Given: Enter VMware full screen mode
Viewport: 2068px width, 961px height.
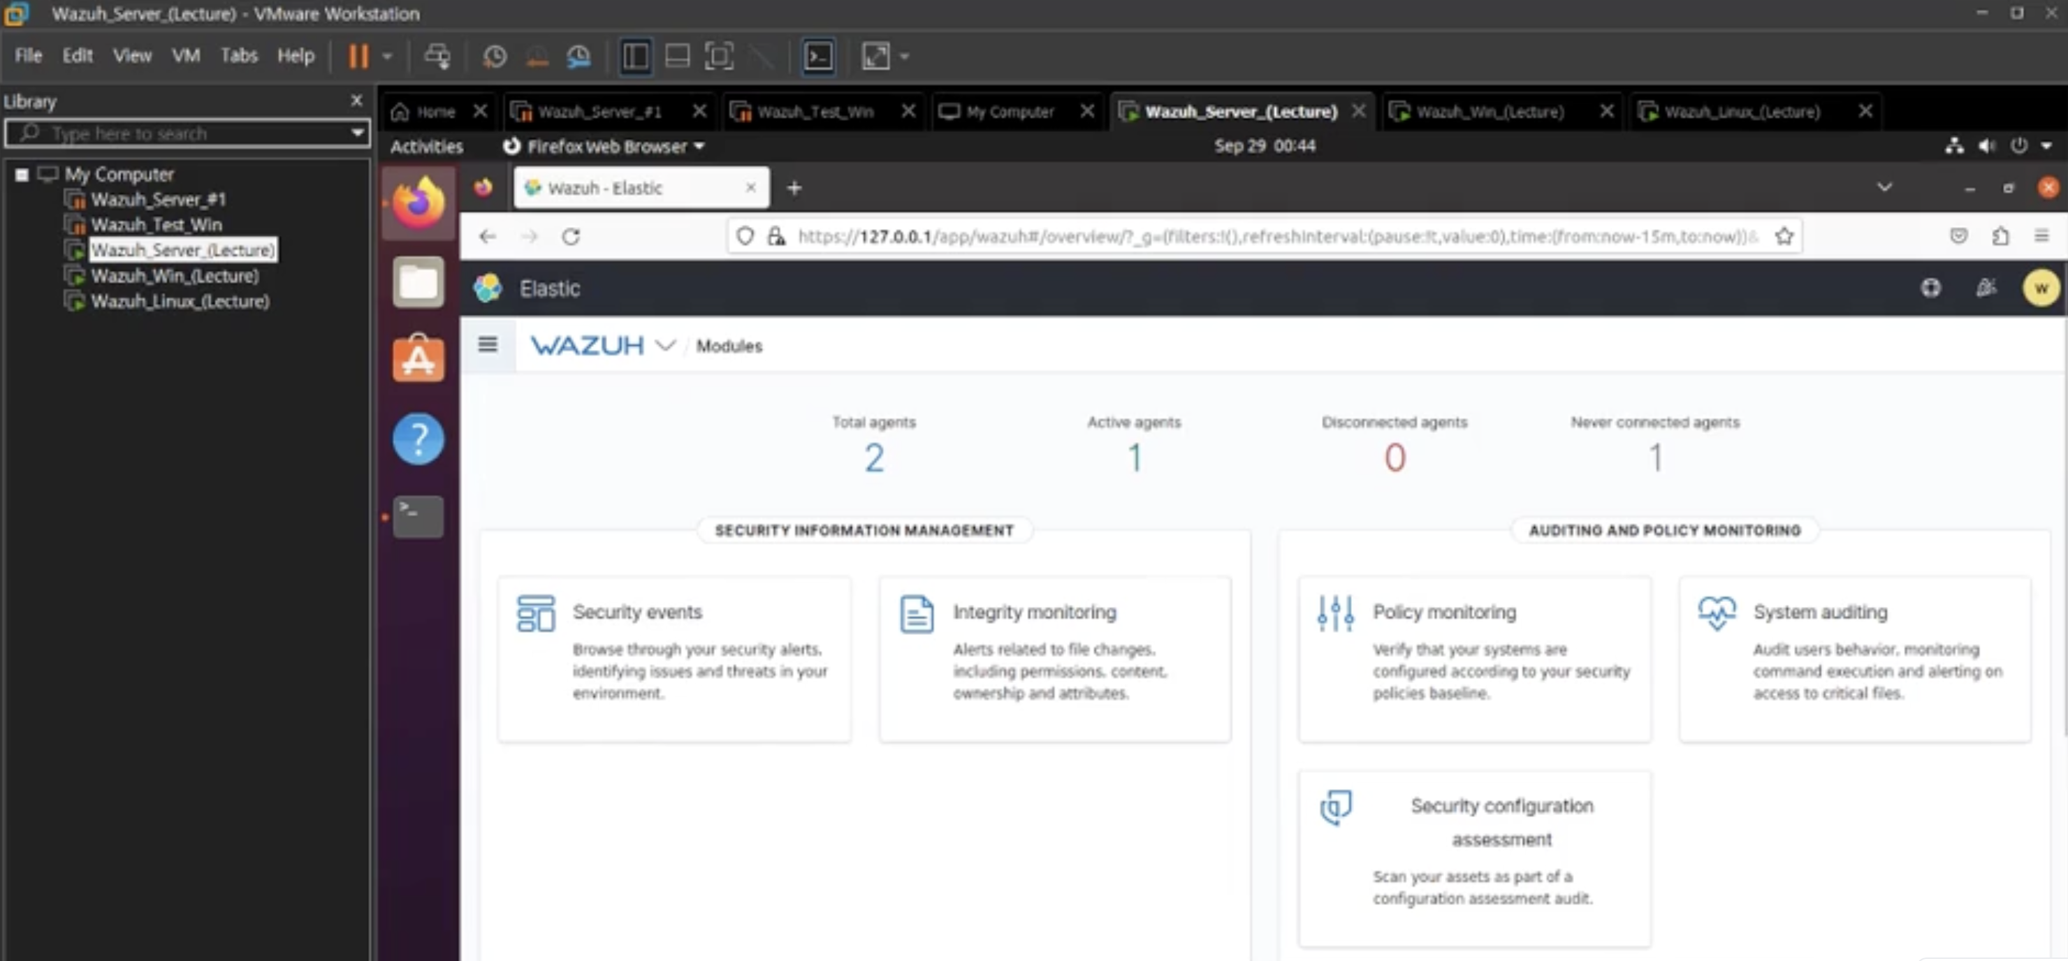Looking at the screenshot, I should pyautogui.click(x=720, y=56).
